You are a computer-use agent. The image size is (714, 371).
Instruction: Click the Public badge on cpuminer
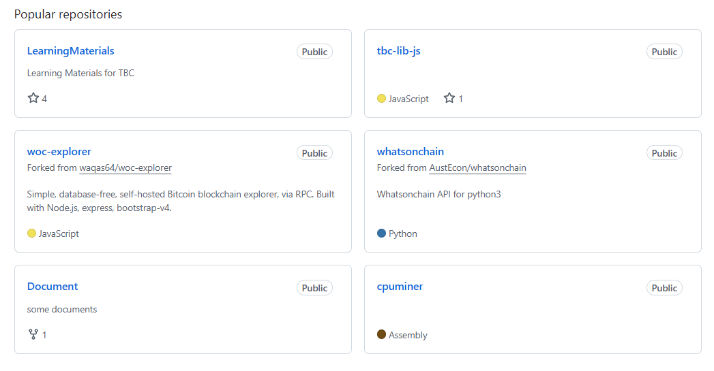664,288
